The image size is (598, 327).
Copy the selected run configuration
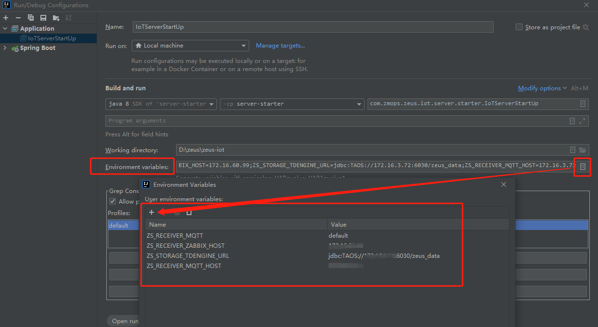(x=31, y=18)
